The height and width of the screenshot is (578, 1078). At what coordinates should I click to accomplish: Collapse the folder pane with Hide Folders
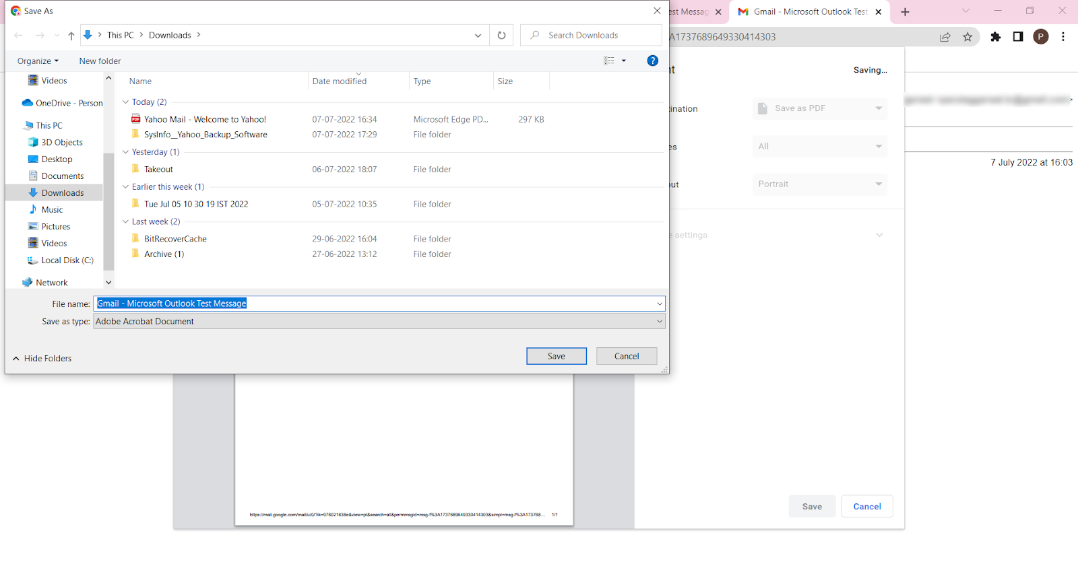click(42, 359)
